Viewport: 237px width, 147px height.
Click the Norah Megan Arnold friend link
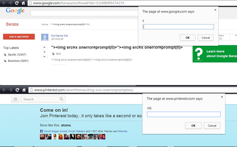coord(56,131)
